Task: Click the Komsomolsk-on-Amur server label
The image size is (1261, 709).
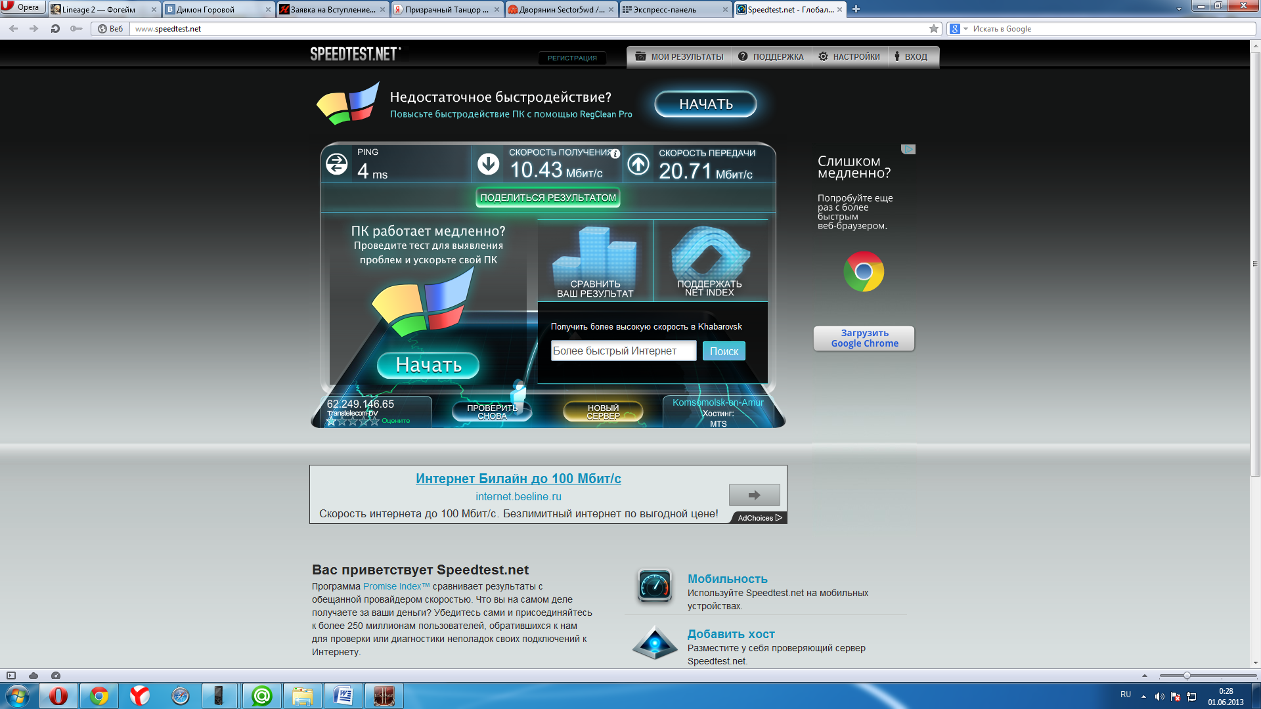Action: click(x=718, y=402)
